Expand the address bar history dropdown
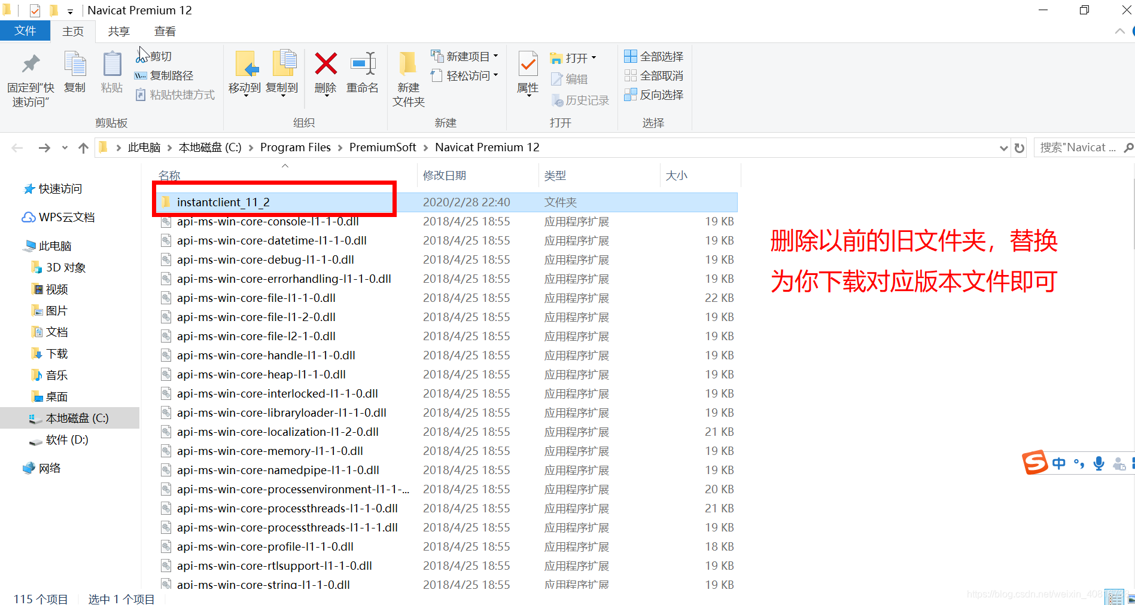Image resolution: width=1135 pixels, height=605 pixels. [1003, 148]
